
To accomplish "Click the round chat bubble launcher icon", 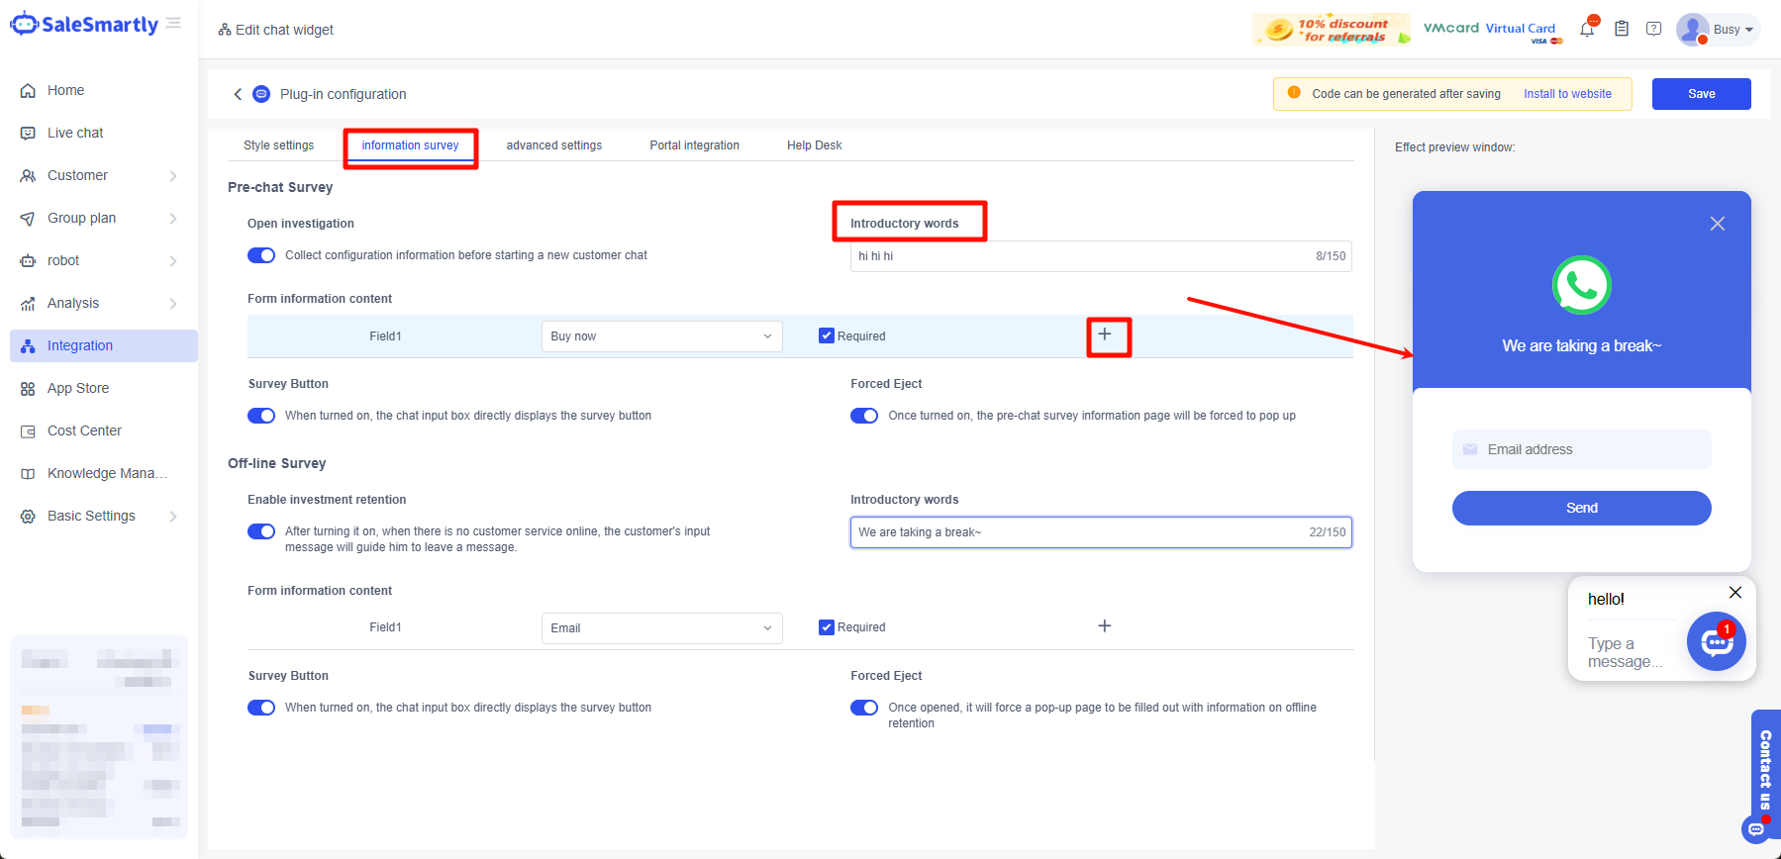I will pos(1716,642).
